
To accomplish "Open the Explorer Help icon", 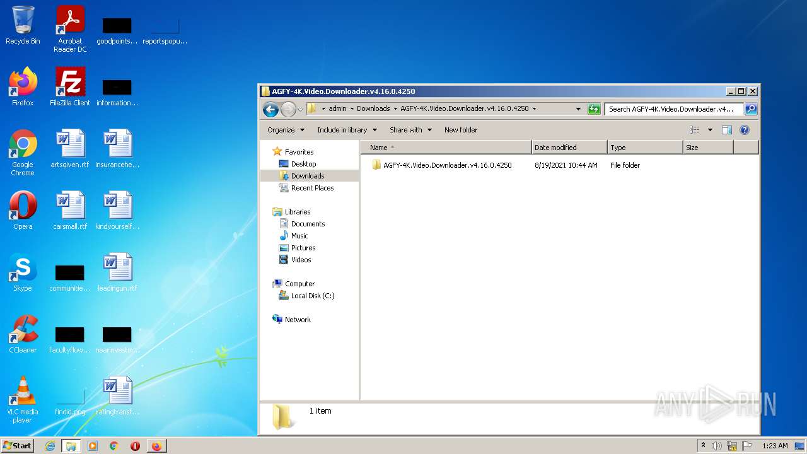I will click(745, 130).
